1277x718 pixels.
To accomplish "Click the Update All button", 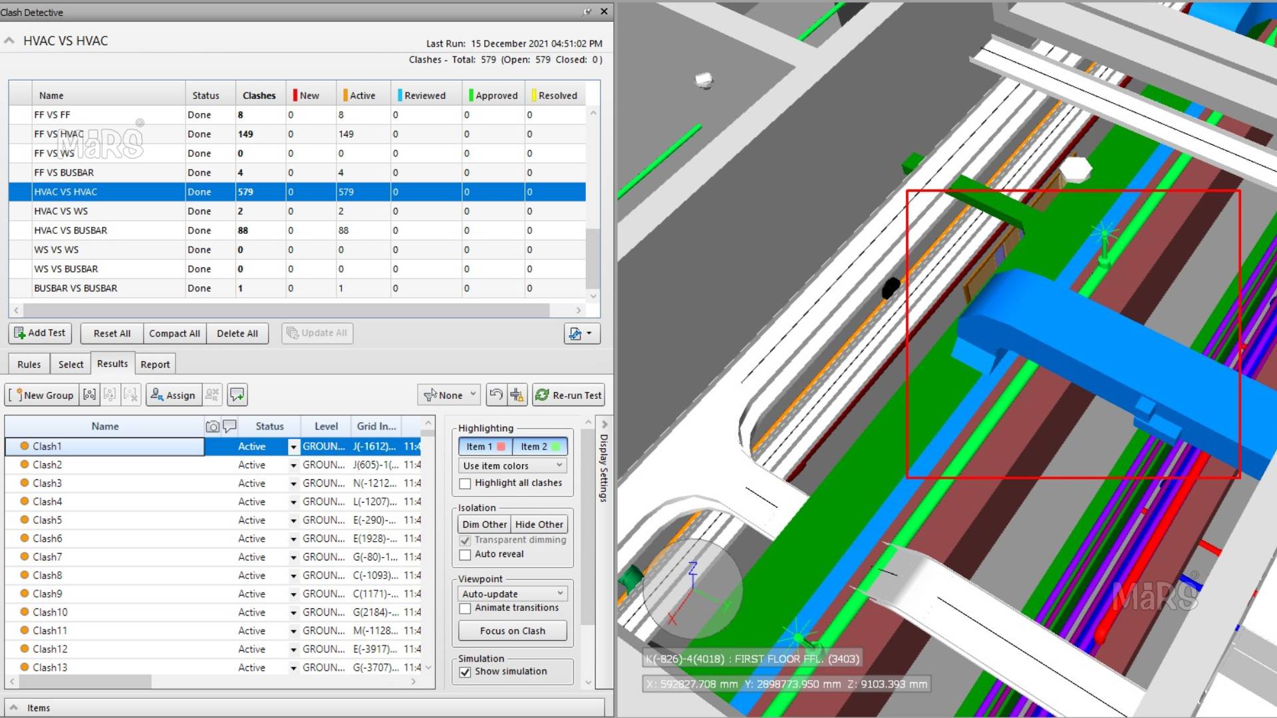I will [x=317, y=333].
